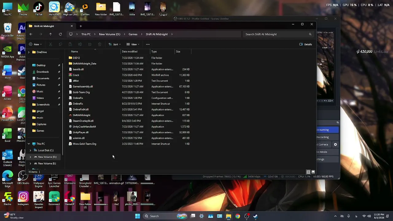Click the Recording button in OBS
This screenshot has height=221, width=393.
pyautogui.click(x=328, y=137)
